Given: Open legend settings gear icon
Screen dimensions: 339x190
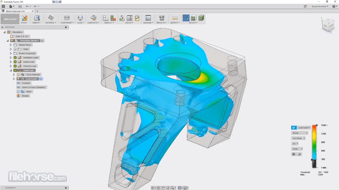Looking at the screenshot, I should click(x=294, y=154).
